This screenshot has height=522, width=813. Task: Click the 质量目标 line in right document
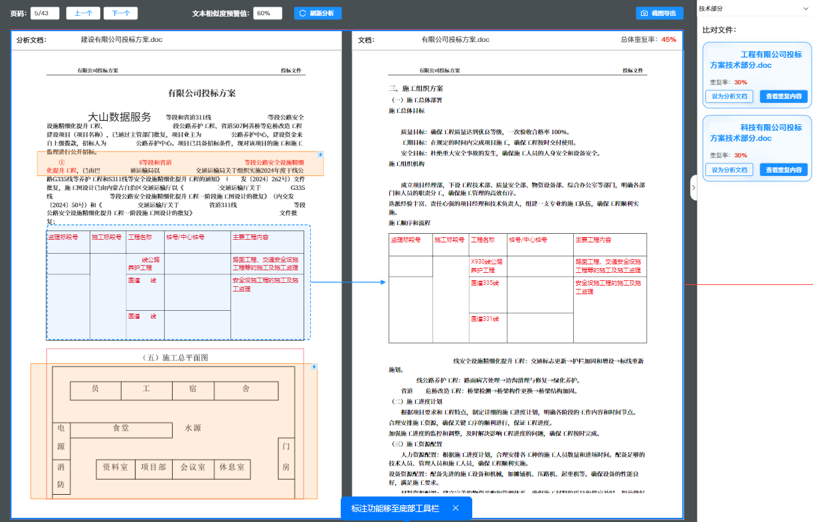pos(485,131)
